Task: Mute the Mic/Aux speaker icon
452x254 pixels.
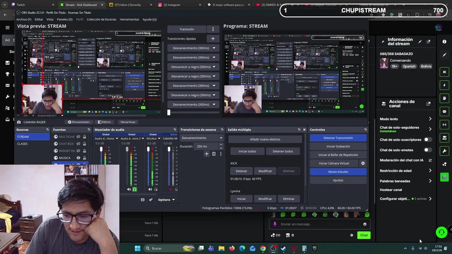Action: pyautogui.click(x=150, y=189)
